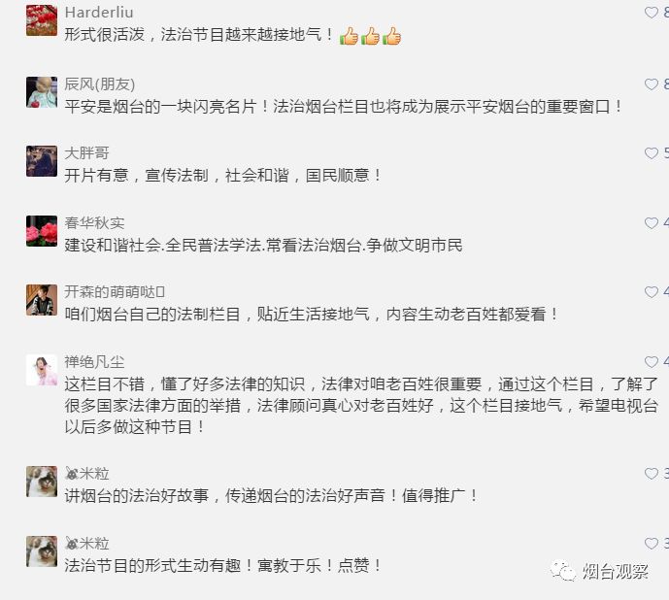This screenshot has height=600, width=669.
Task: Open 春华秋实's red flower avatar
Action: 42,231
